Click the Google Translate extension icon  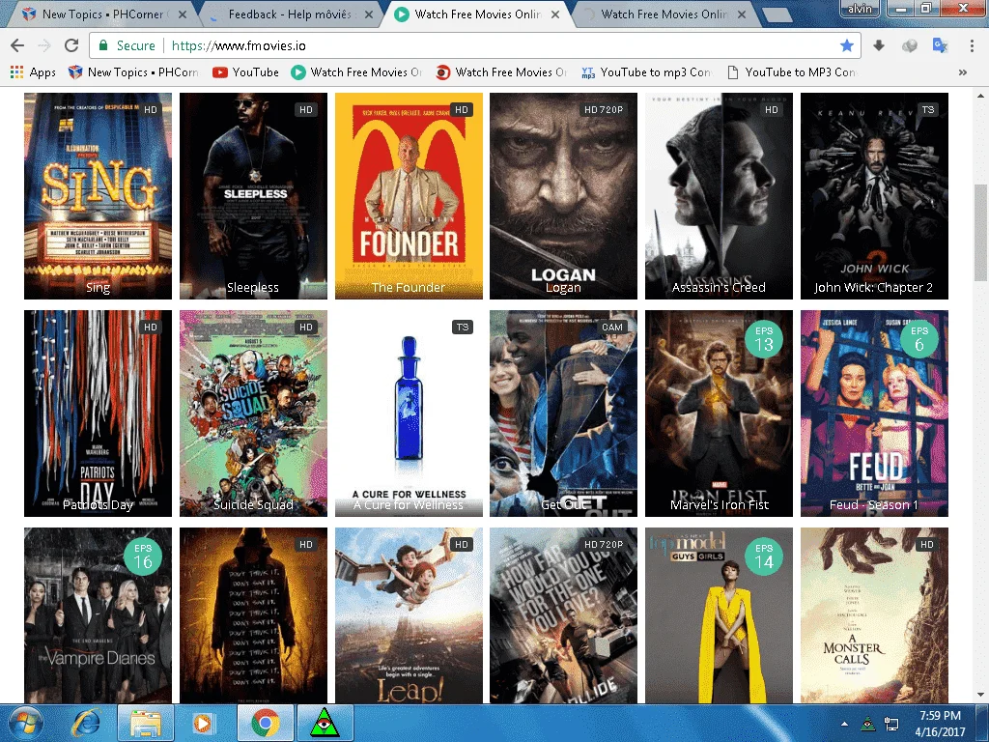point(940,45)
